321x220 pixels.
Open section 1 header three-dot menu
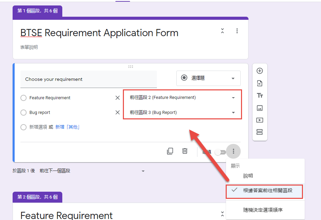click(237, 31)
